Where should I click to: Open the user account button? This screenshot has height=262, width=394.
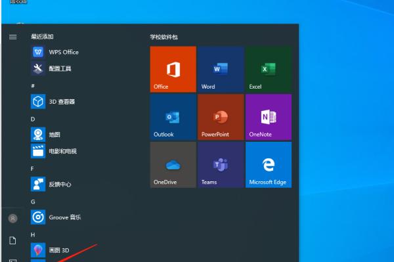point(13,218)
